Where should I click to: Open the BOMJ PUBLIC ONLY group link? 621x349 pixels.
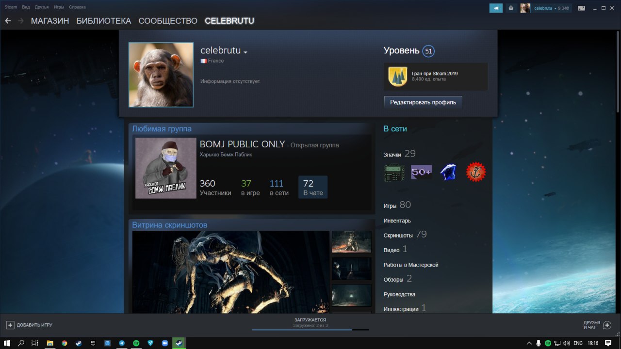[x=242, y=144]
